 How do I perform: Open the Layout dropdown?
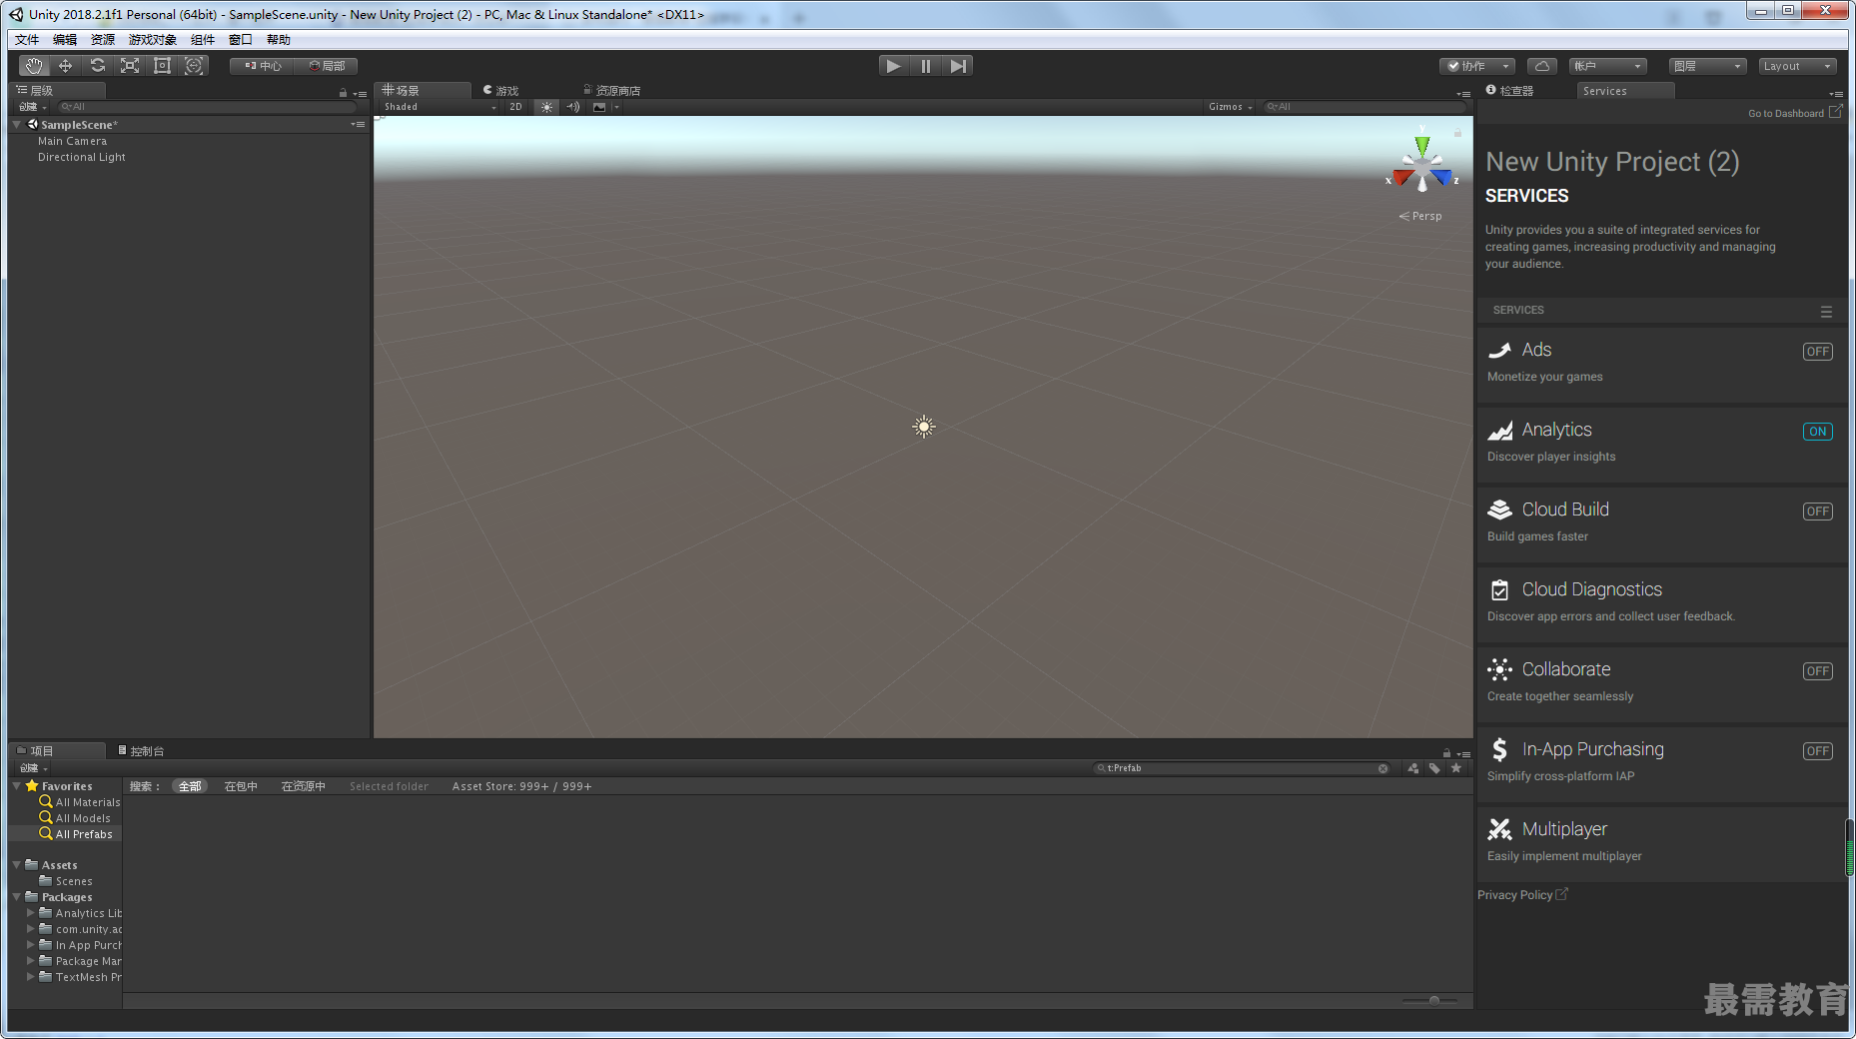point(1796,66)
